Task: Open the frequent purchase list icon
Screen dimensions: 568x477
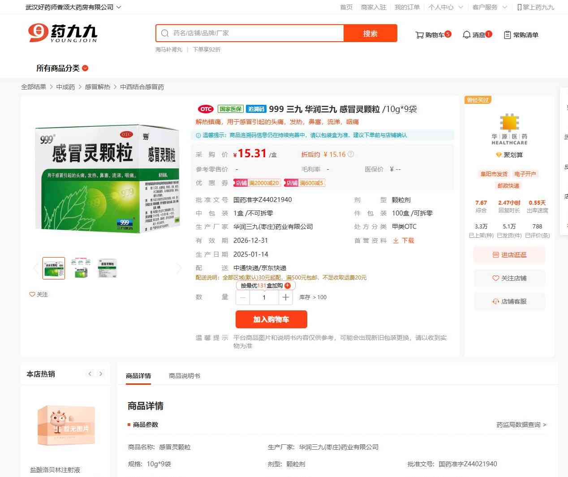Action: click(507, 35)
